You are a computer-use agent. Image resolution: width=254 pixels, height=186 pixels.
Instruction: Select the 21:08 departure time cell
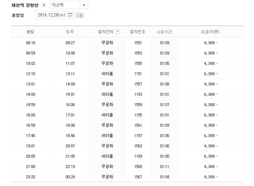pos(30,167)
